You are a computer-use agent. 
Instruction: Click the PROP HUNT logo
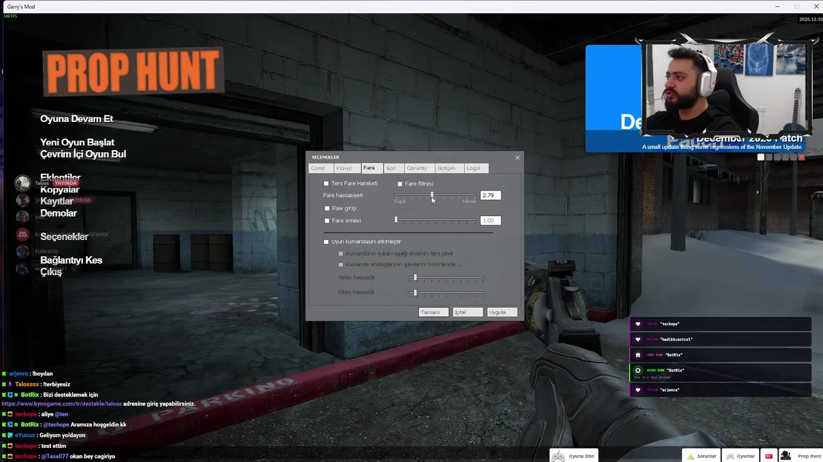pos(134,71)
